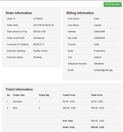Click the Billing Information heading

point(80,13)
